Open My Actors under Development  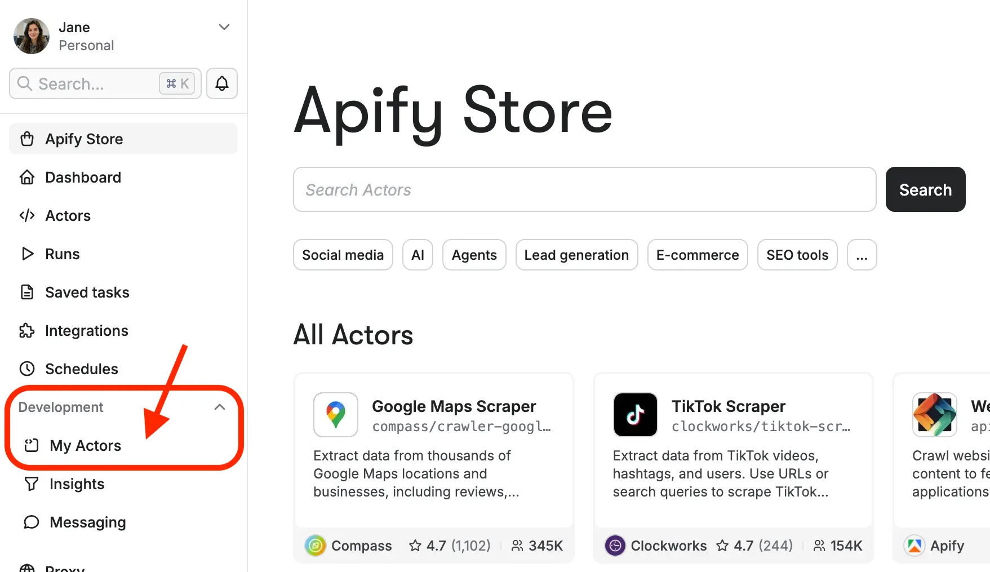(x=123, y=445)
